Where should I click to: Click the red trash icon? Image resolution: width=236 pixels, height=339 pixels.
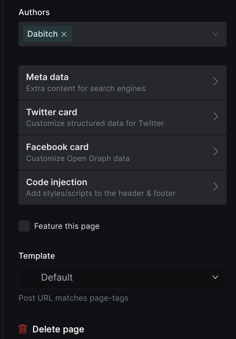23,329
